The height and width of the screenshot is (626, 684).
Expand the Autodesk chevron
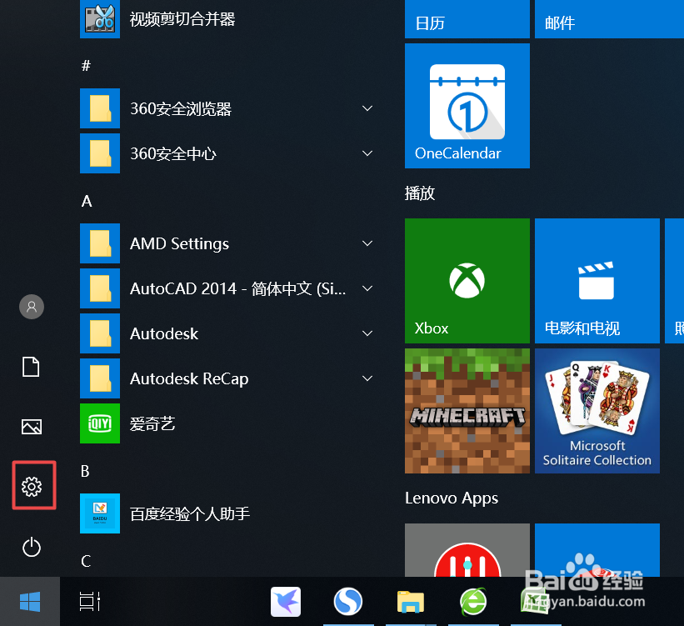367,333
